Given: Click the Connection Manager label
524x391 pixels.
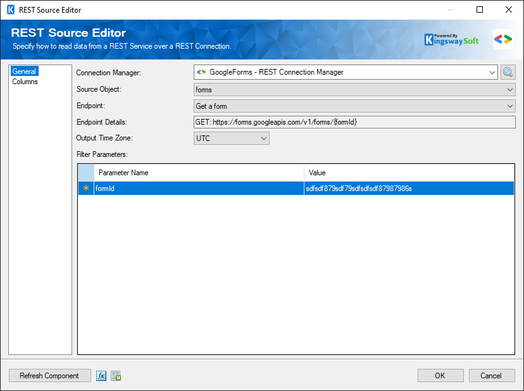Looking at the screenshot, I should click(109, 73).
